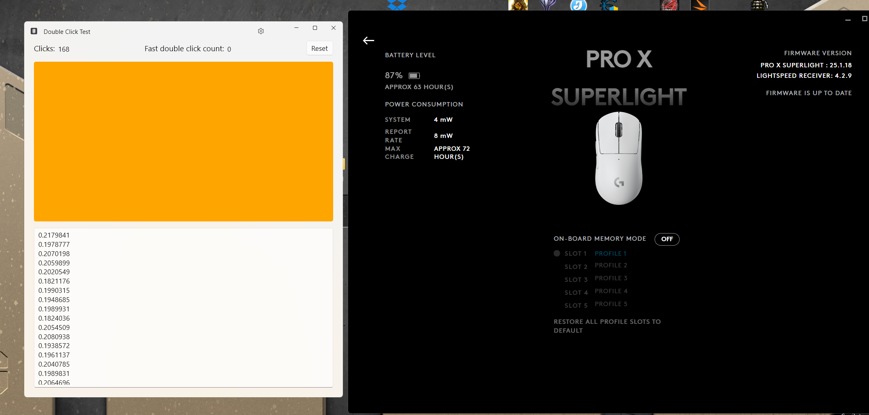Click 'APPROX 63 HOUR(S)' text
The image size is (869, 415).
(x=419, y=87)
